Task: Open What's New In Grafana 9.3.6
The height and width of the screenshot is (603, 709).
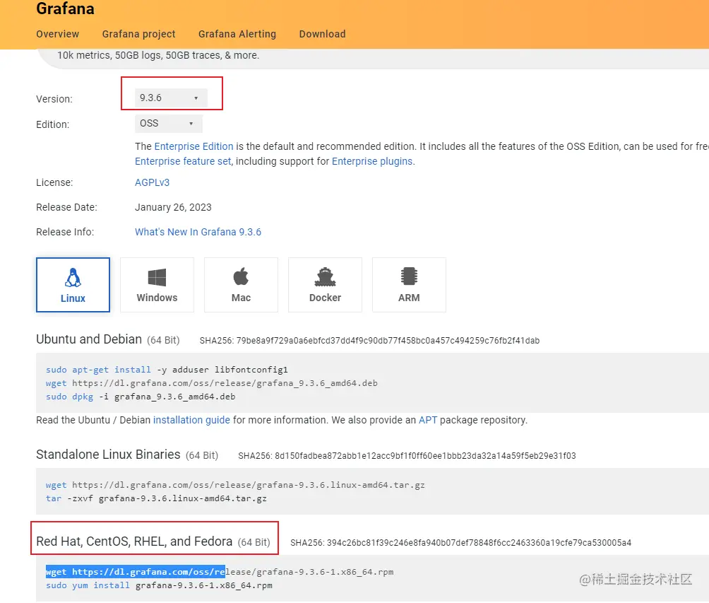Action: click(198, 232)
